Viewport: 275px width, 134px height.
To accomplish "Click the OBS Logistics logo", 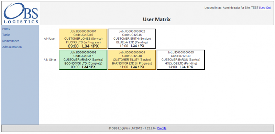I will [x=21, y=13].
